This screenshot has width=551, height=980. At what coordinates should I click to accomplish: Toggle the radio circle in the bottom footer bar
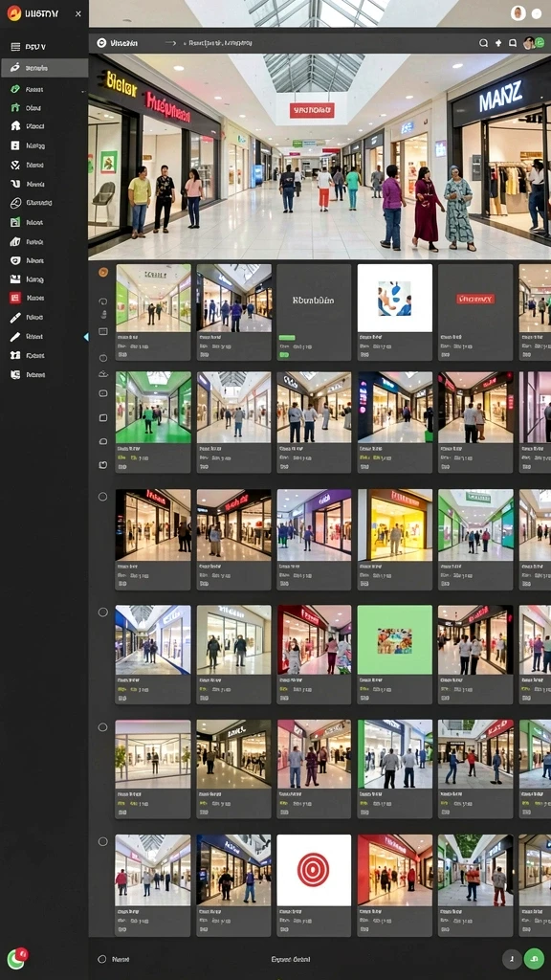point(101,959)
